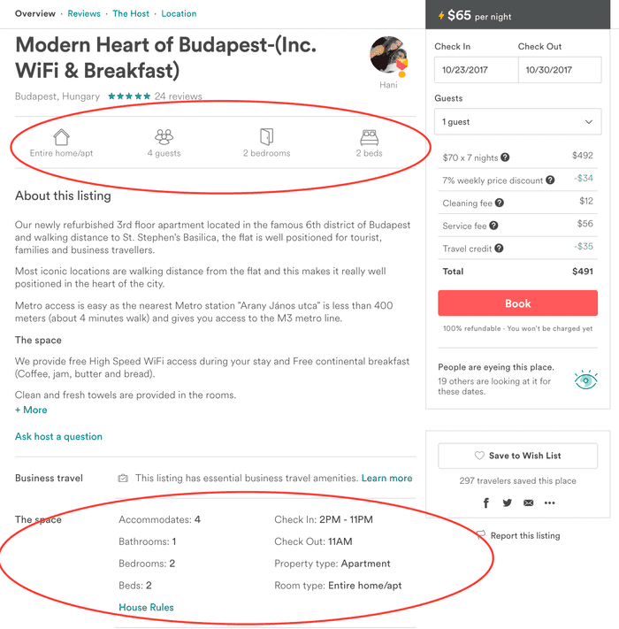Open more sharing options ellipsis
The width and height of the screenshot is (619, 629).
(550, 502)
